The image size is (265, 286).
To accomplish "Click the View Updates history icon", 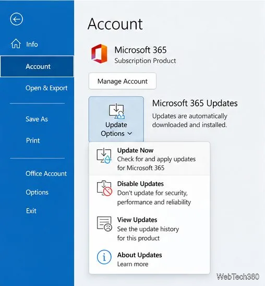I will (104, 224).
